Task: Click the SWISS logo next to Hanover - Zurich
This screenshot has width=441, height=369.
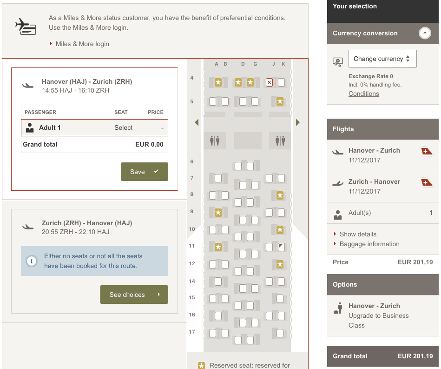Action: tap(426, 152)
